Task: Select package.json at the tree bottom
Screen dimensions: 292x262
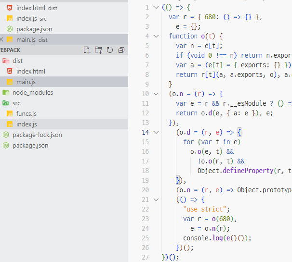Action: pyautogui.click(x=30, y=145)
